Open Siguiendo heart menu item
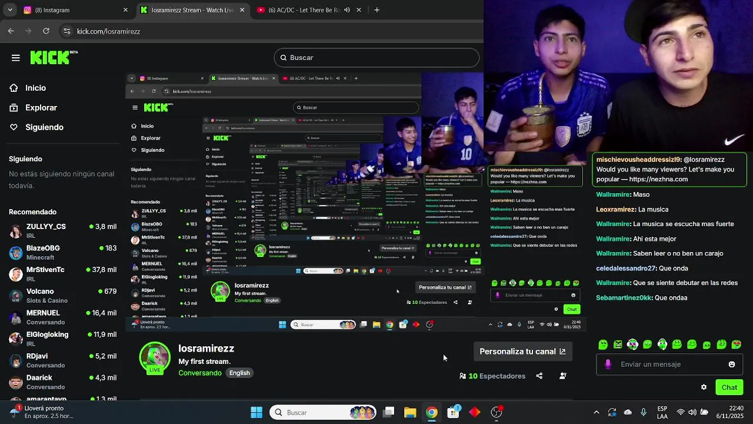Viewport: 753px width, 424px height. (x=44, y=127)
